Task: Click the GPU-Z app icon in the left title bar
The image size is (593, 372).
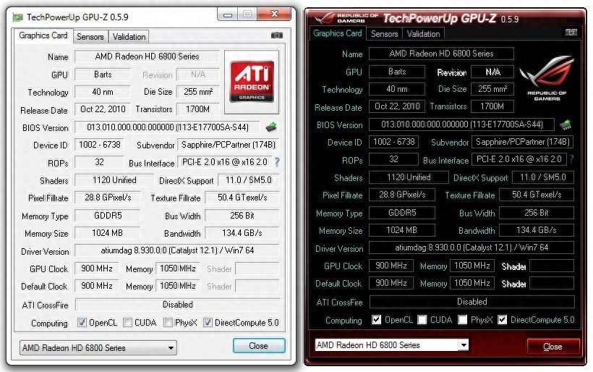Action: click(x=17, y=17)
